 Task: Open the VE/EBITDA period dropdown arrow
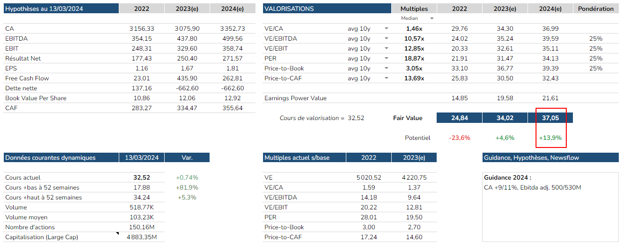point(387,39)
